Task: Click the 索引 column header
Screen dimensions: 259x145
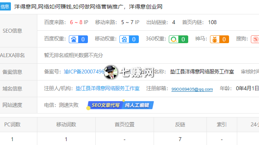Action: click(222, 124)
